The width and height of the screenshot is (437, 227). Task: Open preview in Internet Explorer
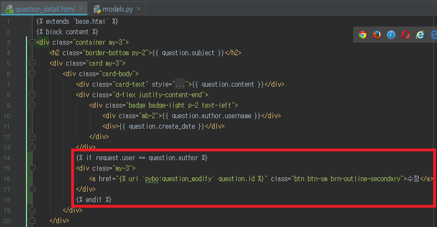(x=420, y=35)
